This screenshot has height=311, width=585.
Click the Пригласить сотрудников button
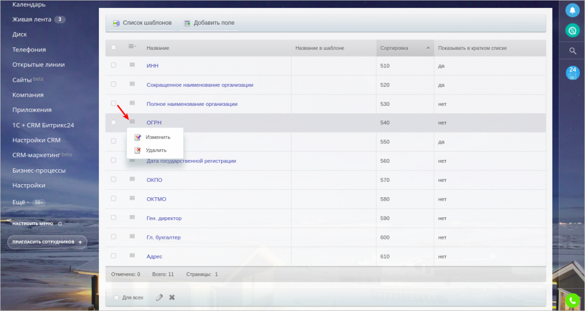(x=47, y=242)
